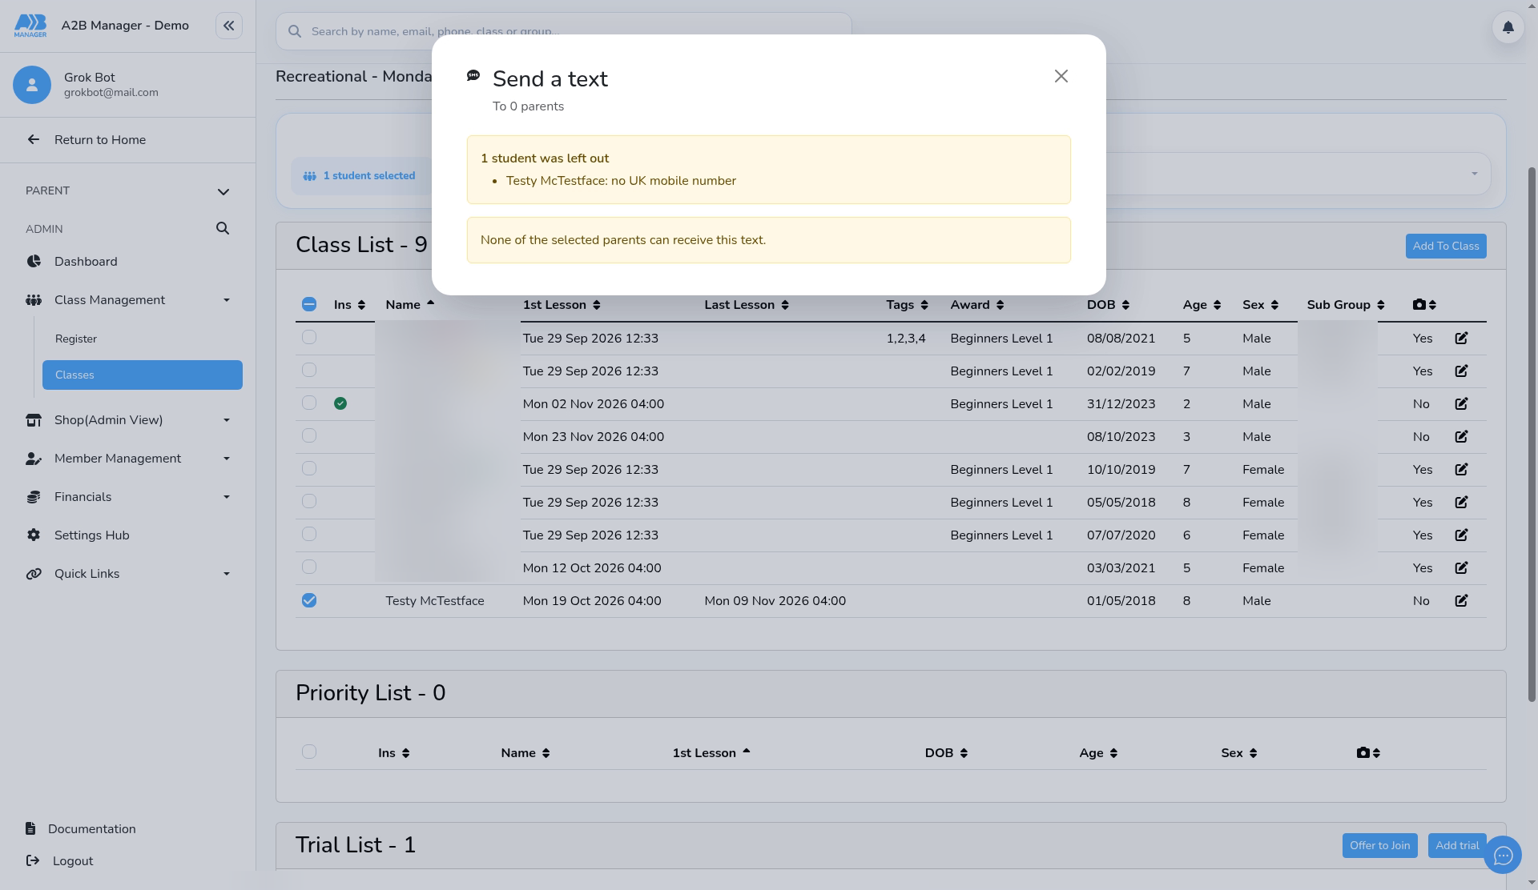Expand Class Management menu
This screenshot has width=1538, height=890.
coord(128,300)
